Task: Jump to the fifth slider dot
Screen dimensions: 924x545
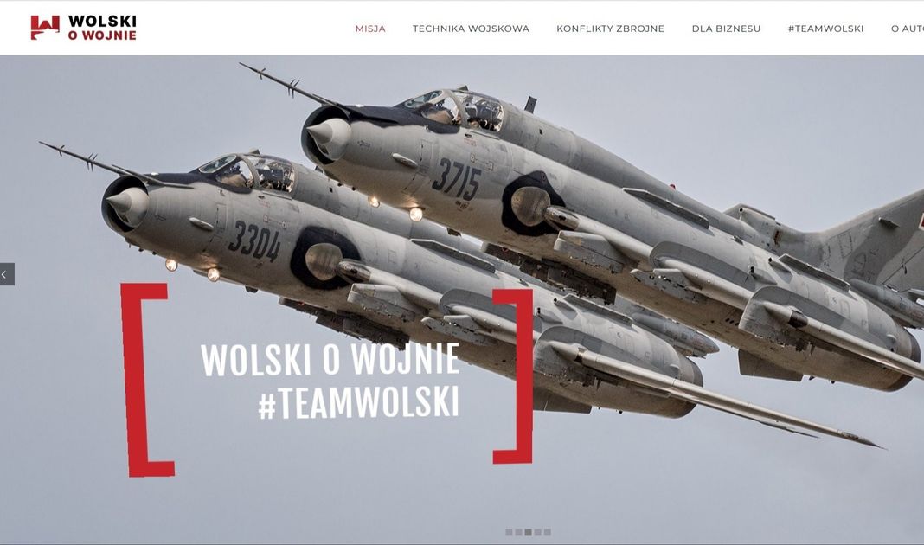Action: 548,533
